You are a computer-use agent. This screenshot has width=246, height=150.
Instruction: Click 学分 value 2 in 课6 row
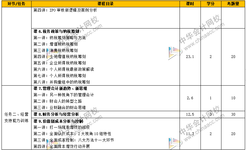211,57
